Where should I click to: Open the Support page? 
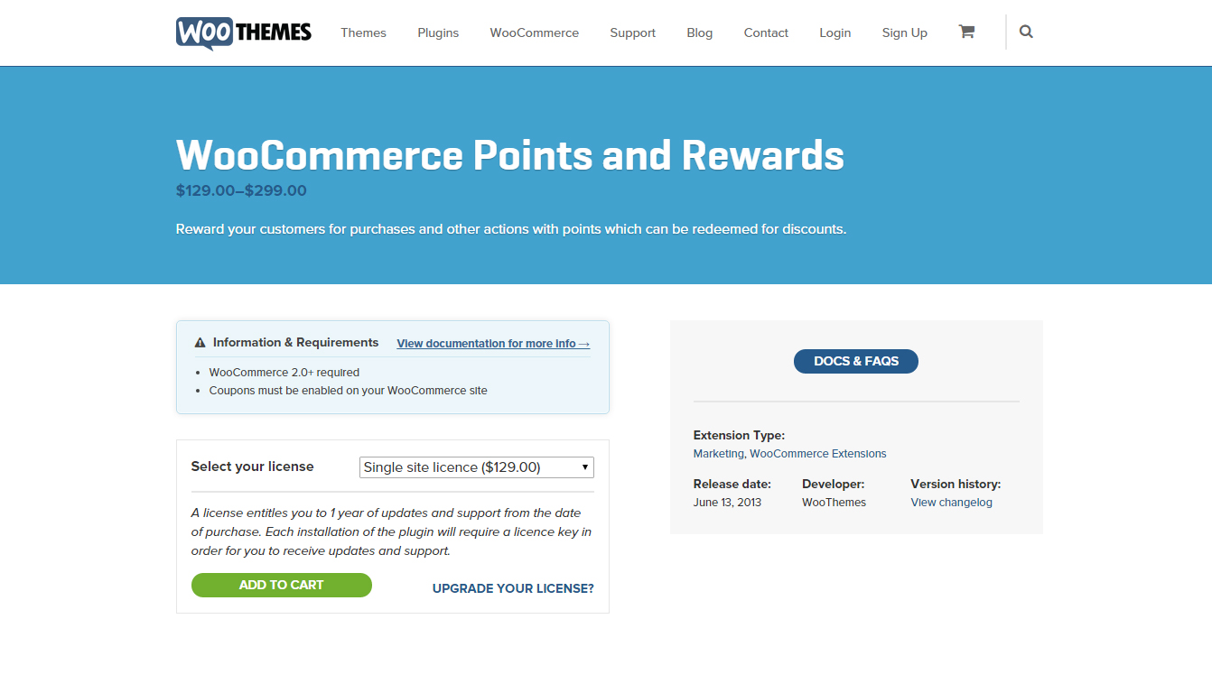pyautogui.click(x=632, y=32)
